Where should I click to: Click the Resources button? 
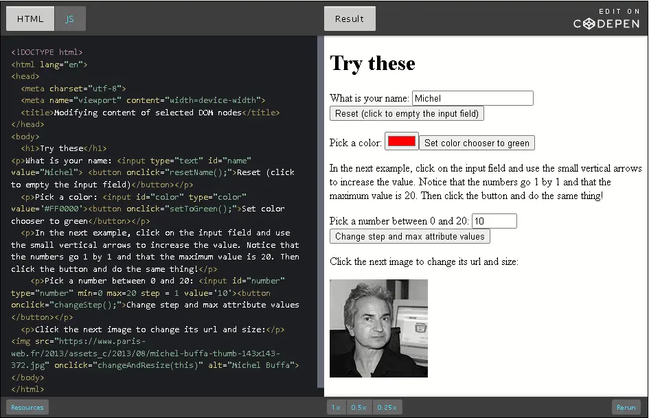[27, 407]
